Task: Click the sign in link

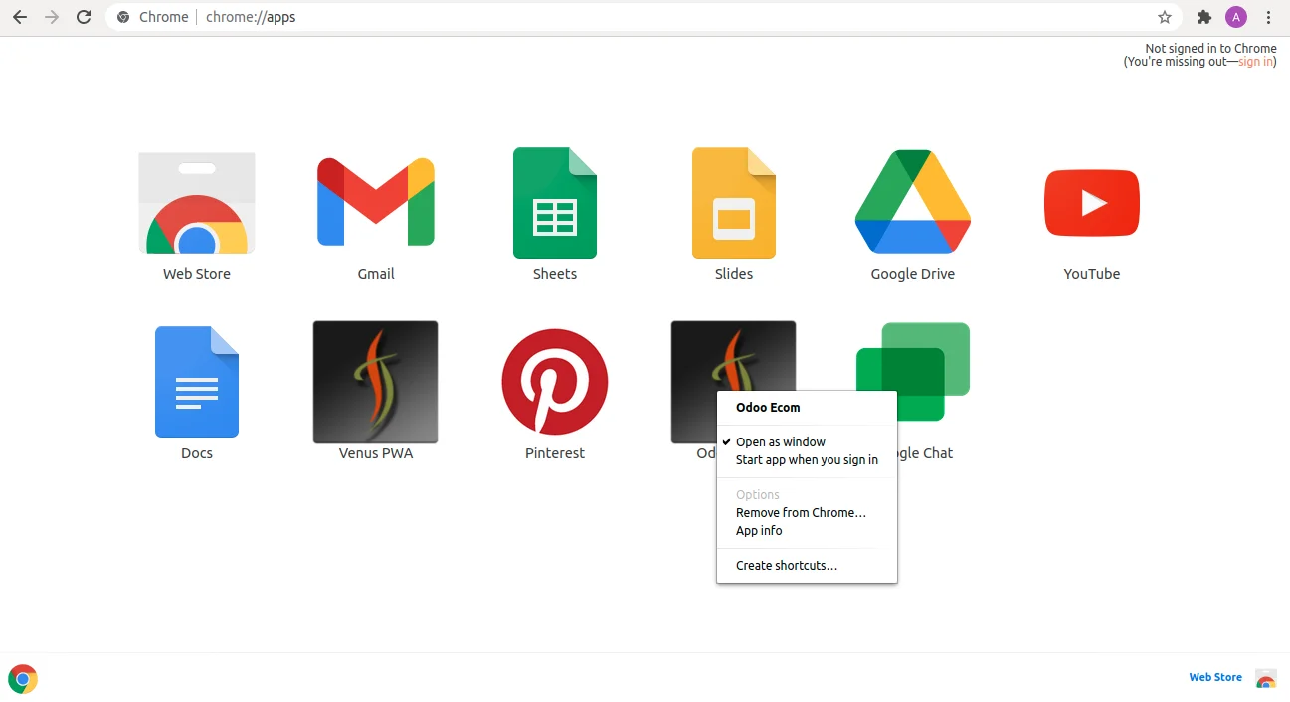Action: click(1255, 62)
